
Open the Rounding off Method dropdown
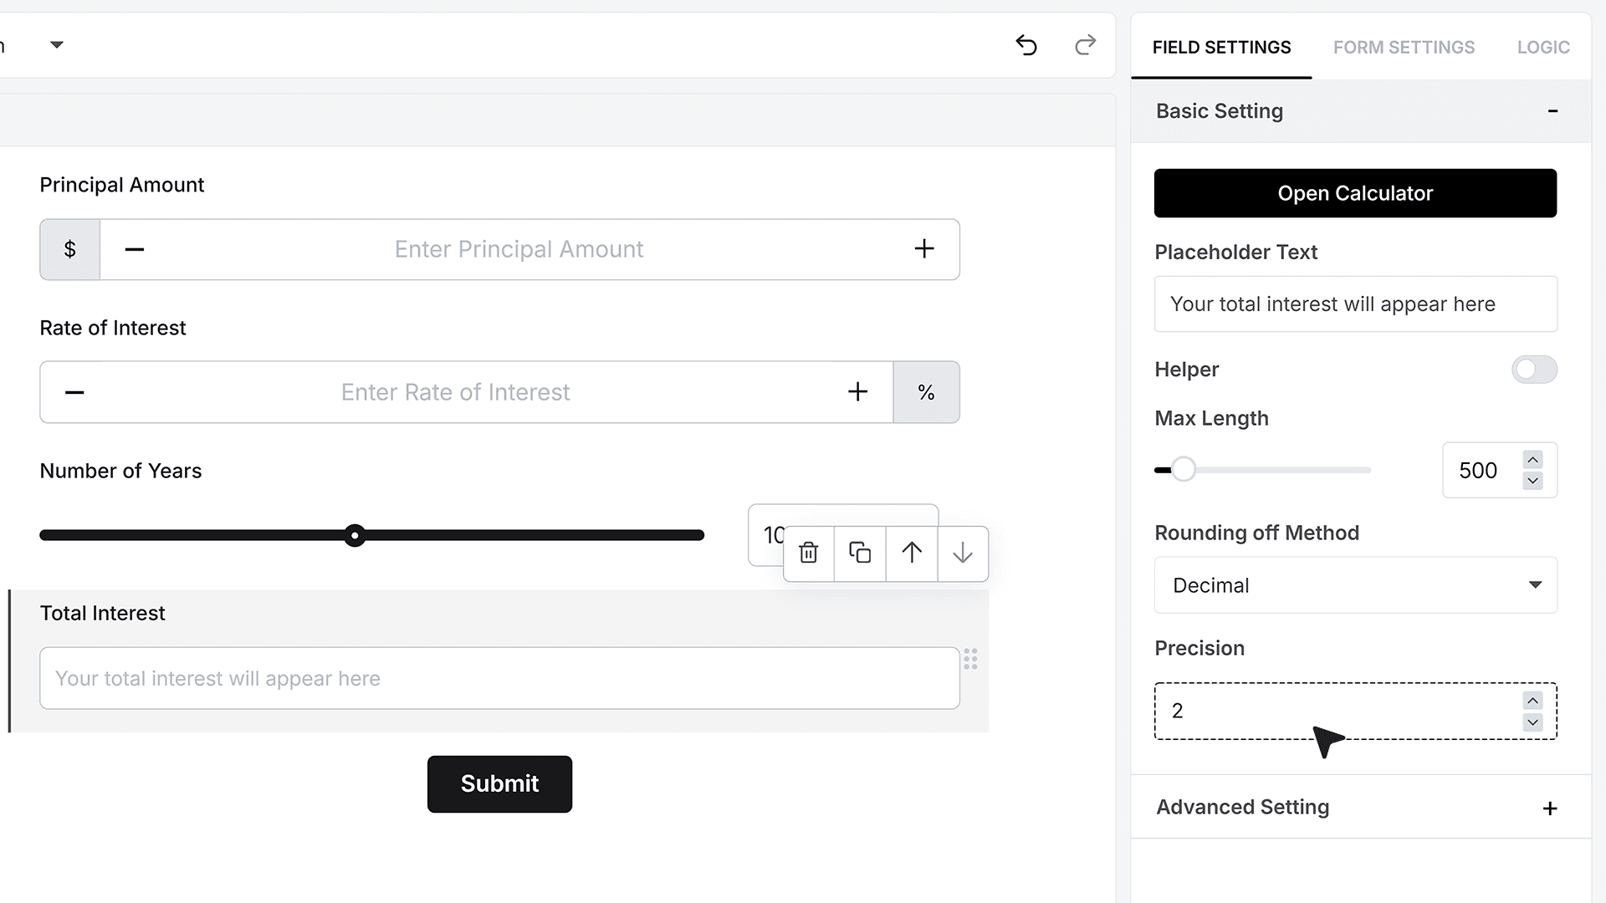[1355, 585]
